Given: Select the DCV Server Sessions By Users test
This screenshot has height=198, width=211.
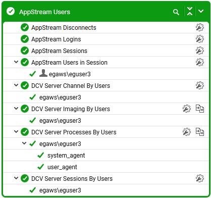Looking at the screenshot, I should click(72, 179).
